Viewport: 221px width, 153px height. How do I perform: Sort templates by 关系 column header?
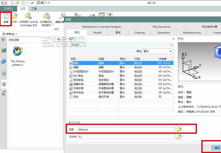[x=146, y=59]
